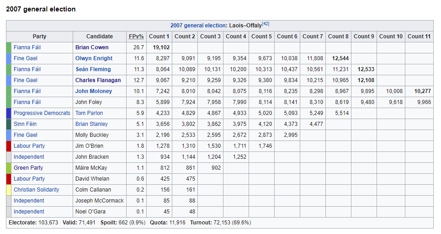Select Molly Buckley's Count 6 value 2,995

click(291, 135)
